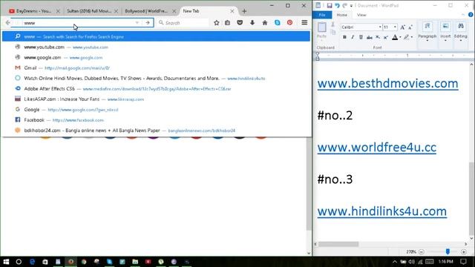The image size is (475, 267).
Task: Select Facebook suggestion row
Action: coord(157,120)
